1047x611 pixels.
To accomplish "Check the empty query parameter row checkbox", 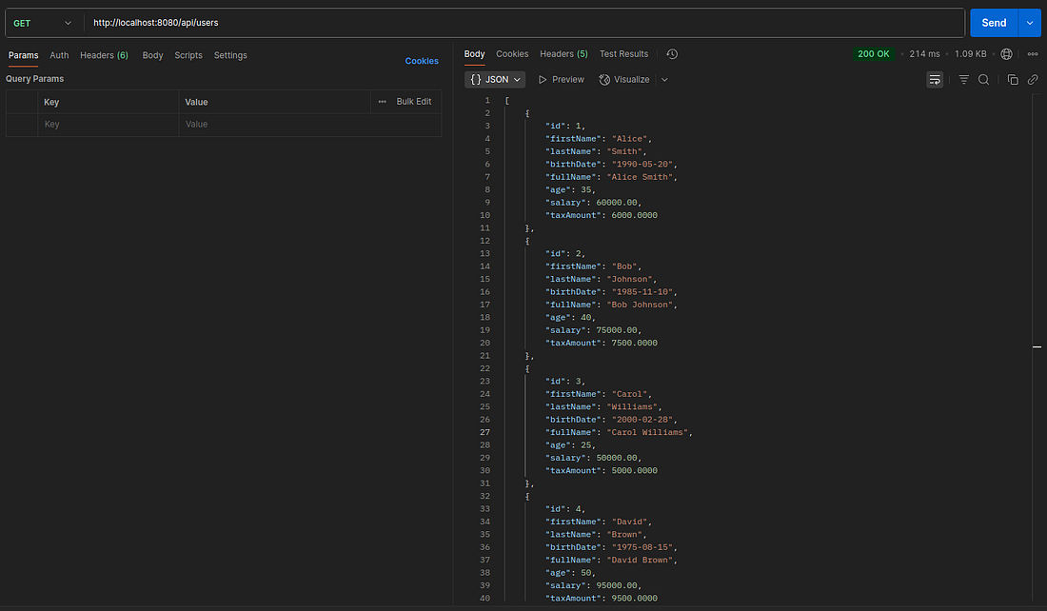I will [21, 124].
